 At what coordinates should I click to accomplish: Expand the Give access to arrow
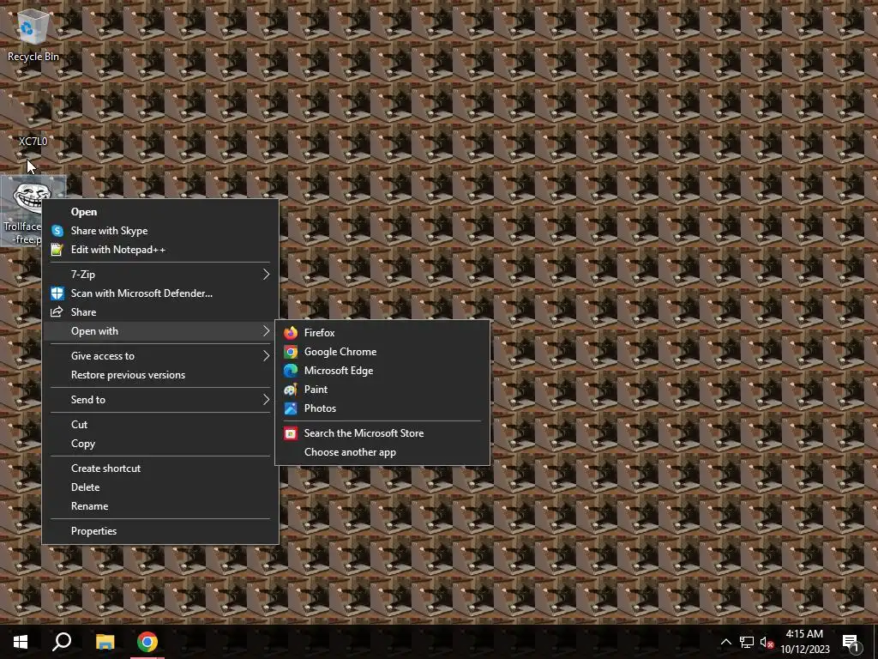[266, 356]
